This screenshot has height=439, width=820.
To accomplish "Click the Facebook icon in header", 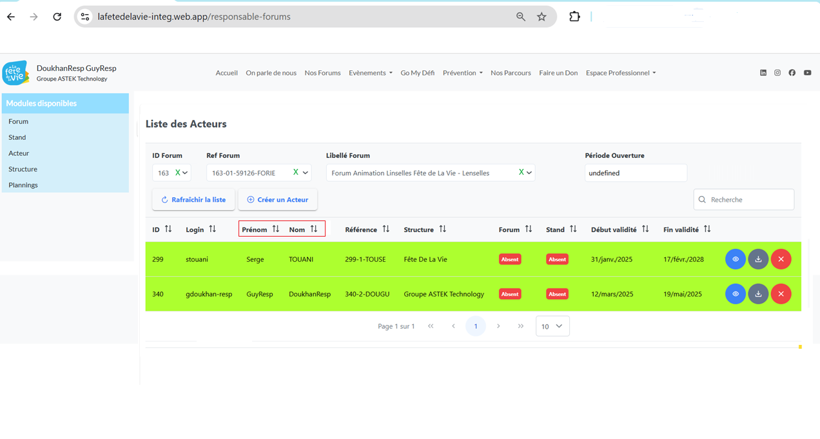I will [792, 73].
